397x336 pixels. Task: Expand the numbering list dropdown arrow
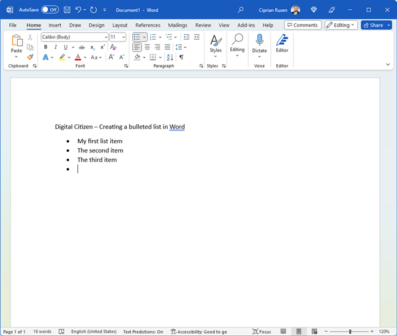click(x=160, y=37)
